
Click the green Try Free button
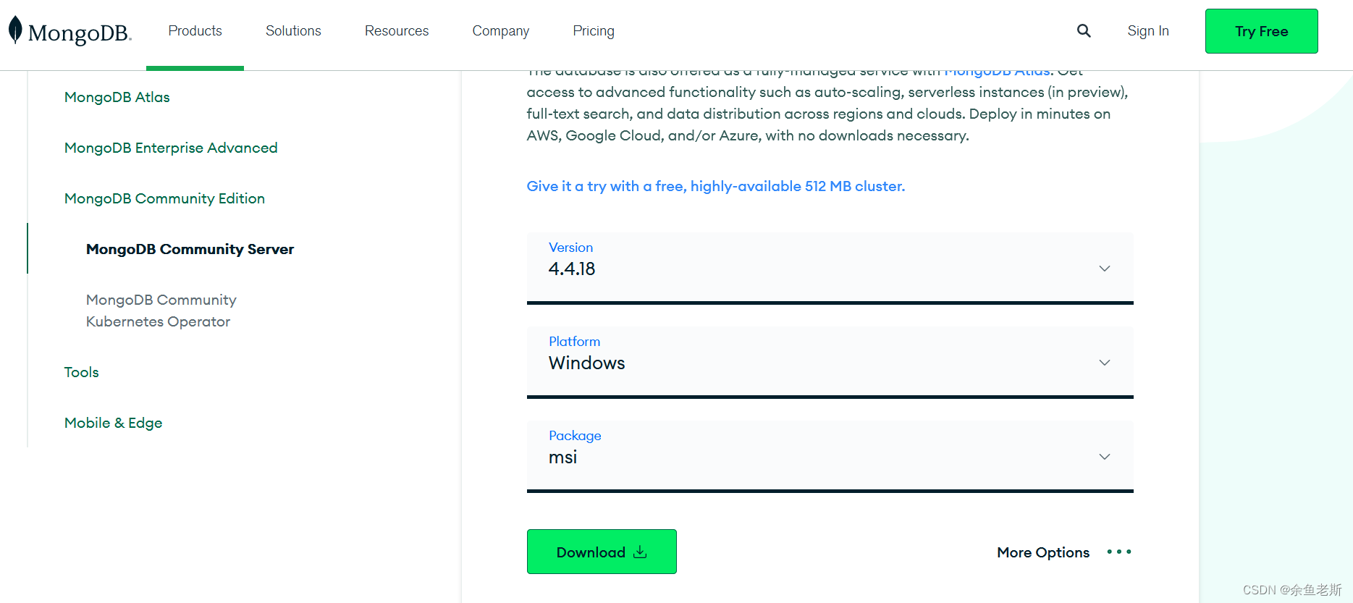coord(1261,31)
